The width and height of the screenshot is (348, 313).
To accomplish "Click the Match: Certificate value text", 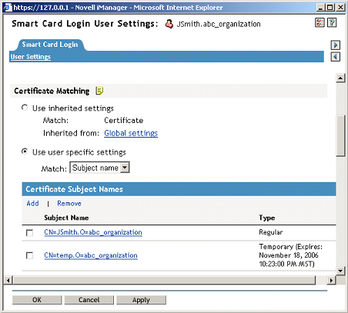I will click(x=124, y=121).
